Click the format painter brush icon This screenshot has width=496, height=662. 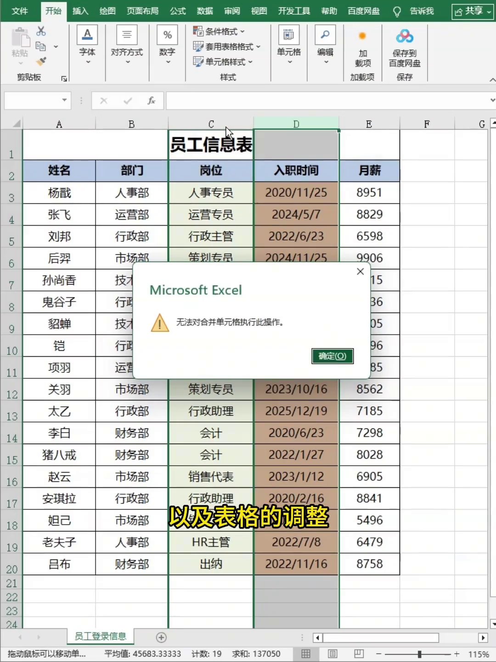[x=41, y=61]
